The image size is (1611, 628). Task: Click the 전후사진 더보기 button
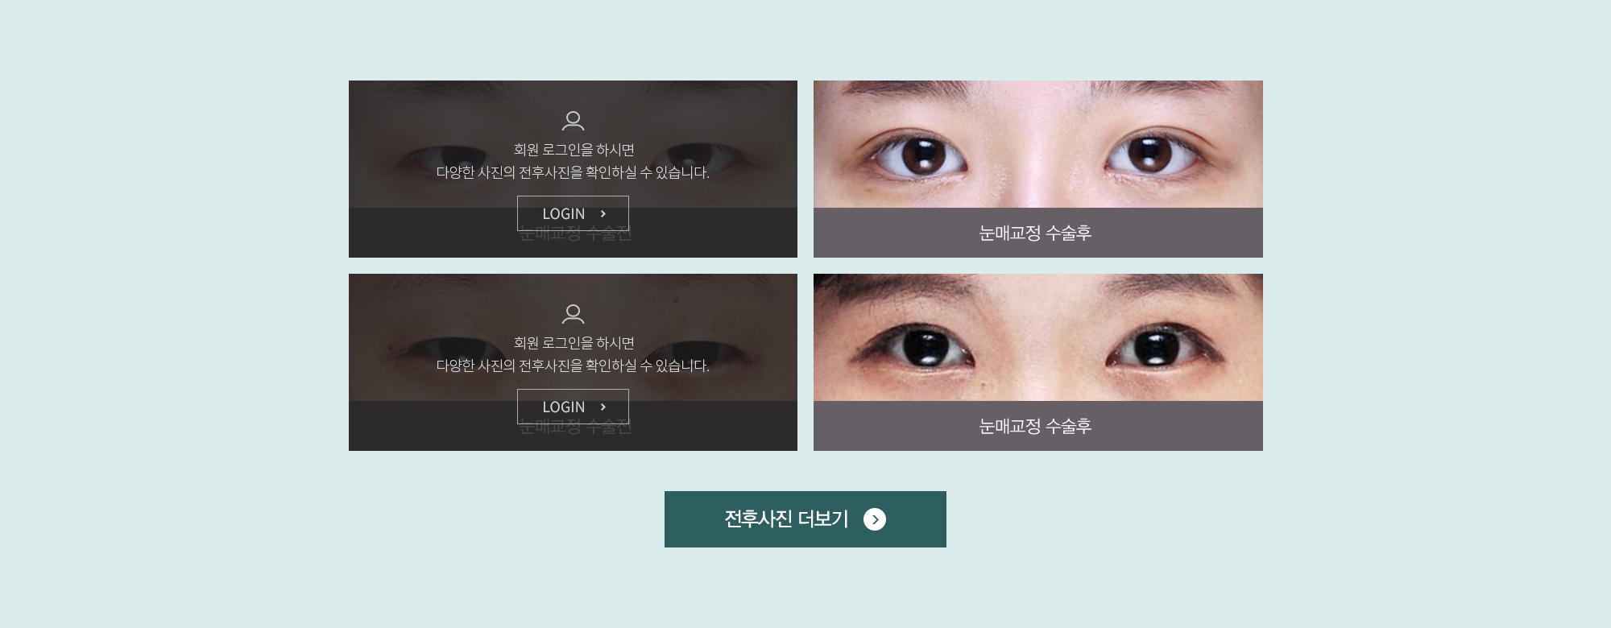point(805,519)
